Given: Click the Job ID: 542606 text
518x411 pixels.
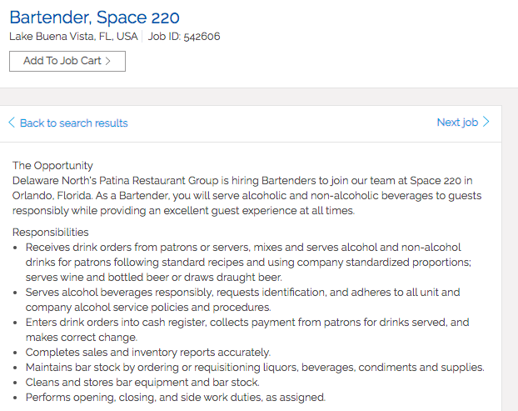Looking at the screenshot, I should click(x=184, y=37).
